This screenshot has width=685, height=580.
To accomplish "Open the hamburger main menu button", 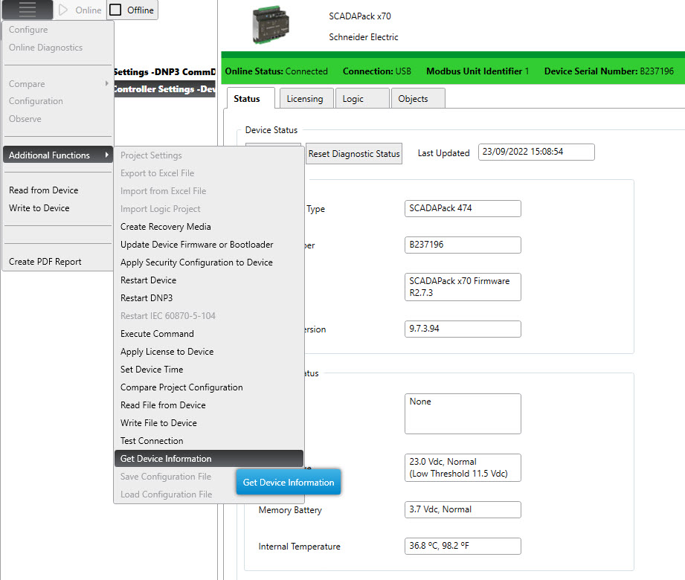I will pos(27,10).
